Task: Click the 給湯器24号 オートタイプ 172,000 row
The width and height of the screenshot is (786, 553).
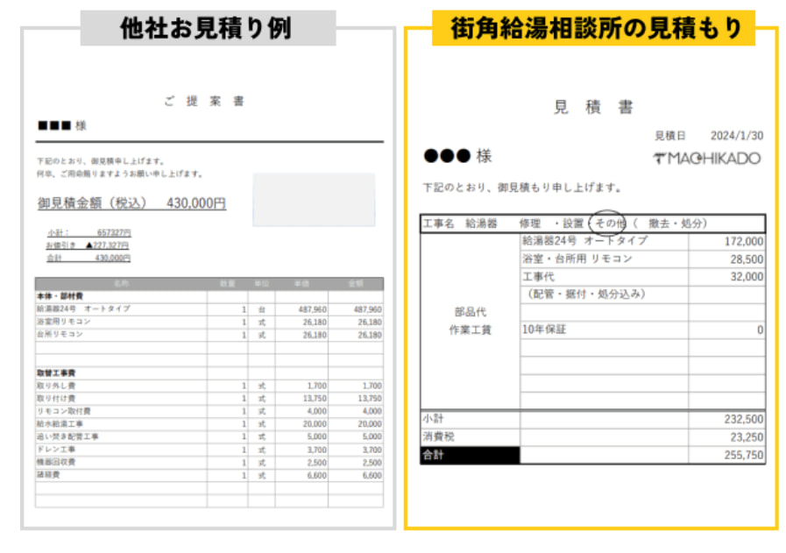Action: [x=641, y=241]
